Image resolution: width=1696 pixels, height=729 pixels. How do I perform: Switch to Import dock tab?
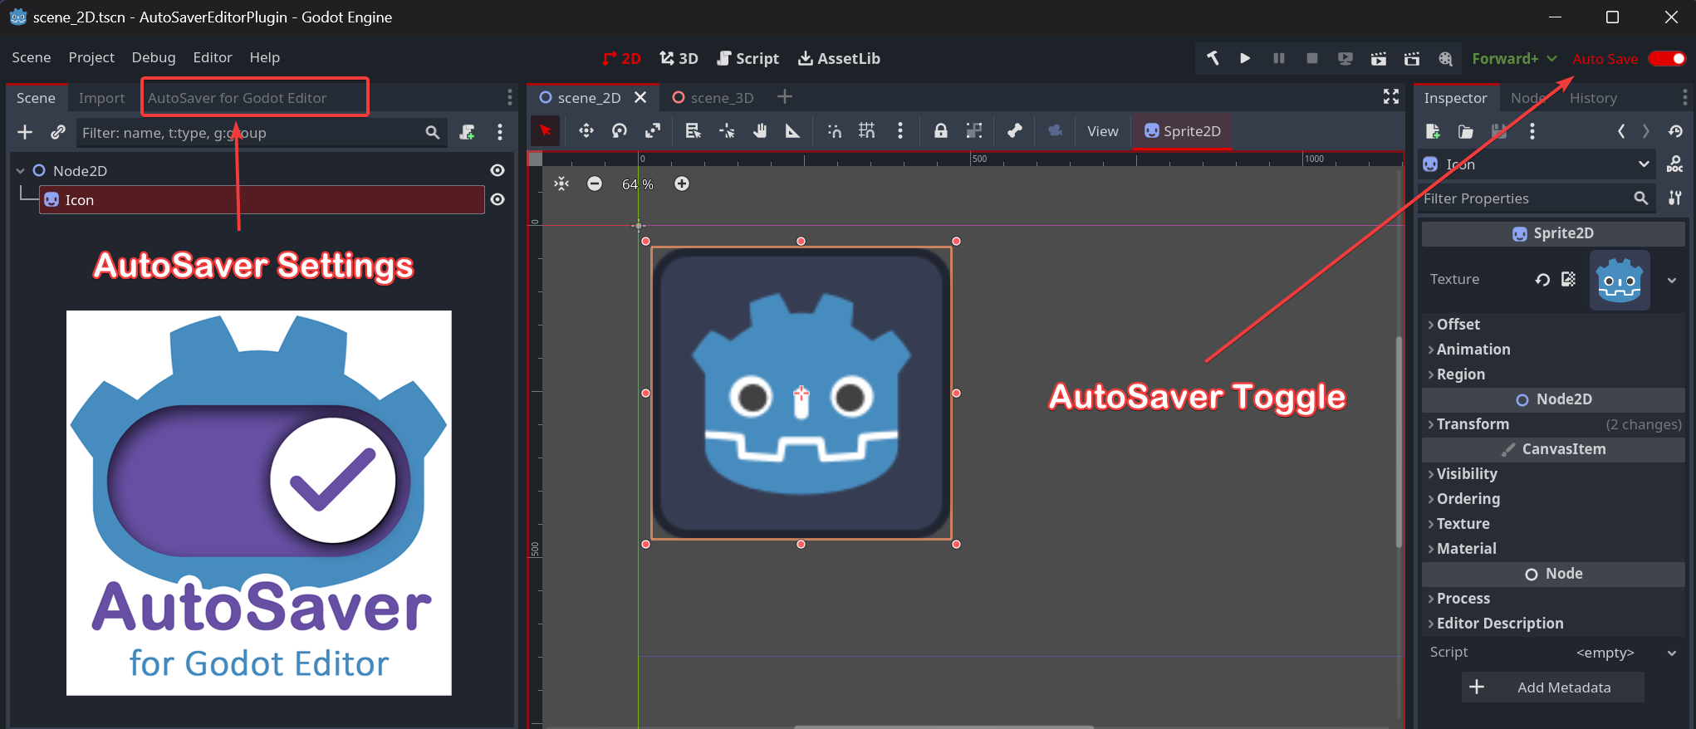coord(101,98)
